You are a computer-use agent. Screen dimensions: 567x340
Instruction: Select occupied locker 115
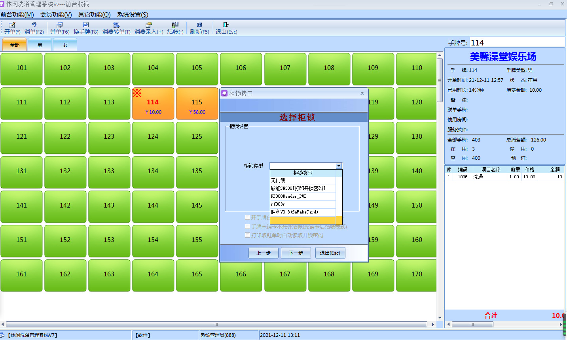pos(197,104)
